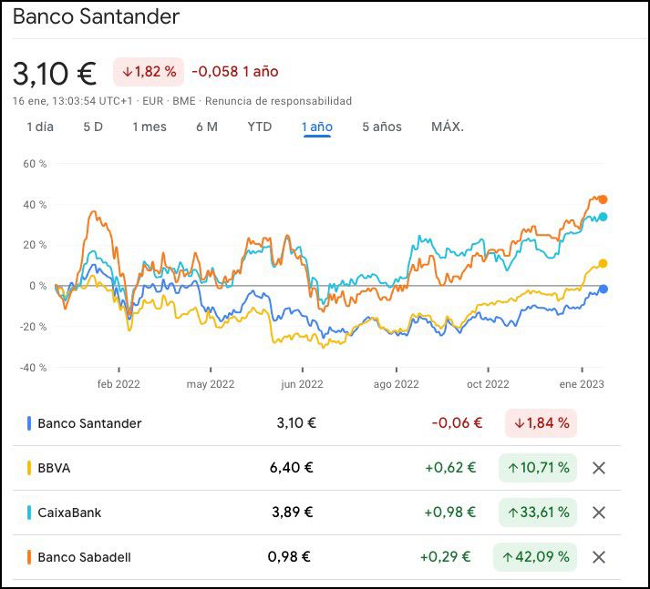The image size is (650, 589).
Task: Show the 1 mes chart range
Action: coord(150,127)
